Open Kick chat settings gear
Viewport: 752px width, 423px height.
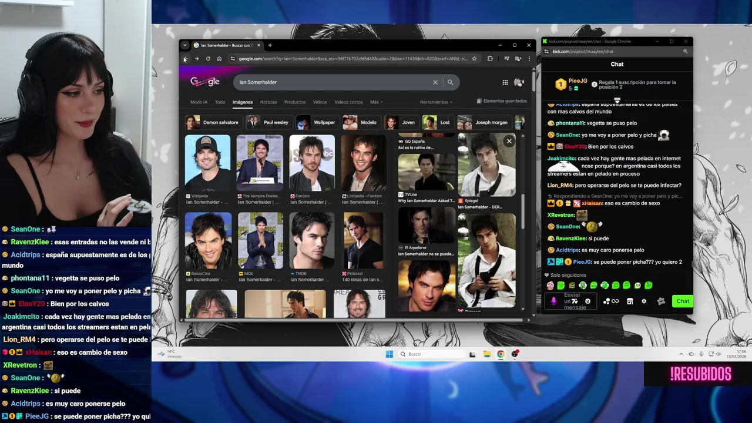[644, 301]
